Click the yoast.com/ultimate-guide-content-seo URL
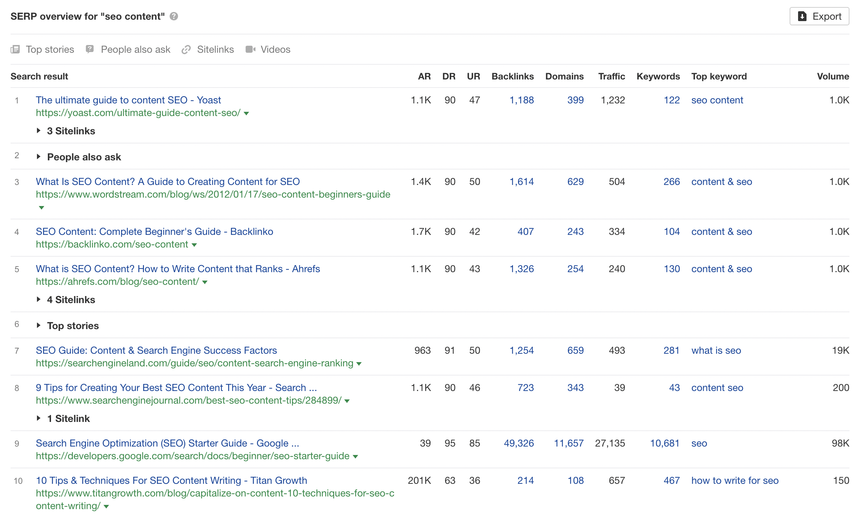This screenshot has width=860, height=526. click(x=138, y=113)
